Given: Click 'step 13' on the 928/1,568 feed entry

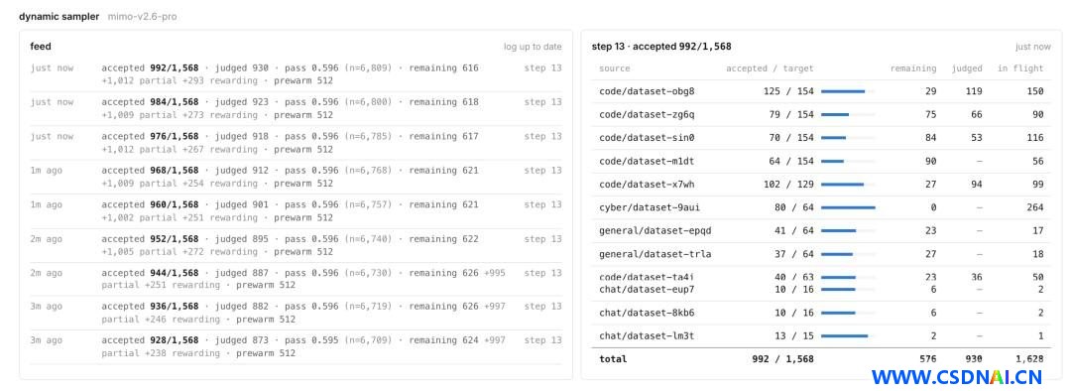Looking at the screenshot, I should (x=543, y=340).
